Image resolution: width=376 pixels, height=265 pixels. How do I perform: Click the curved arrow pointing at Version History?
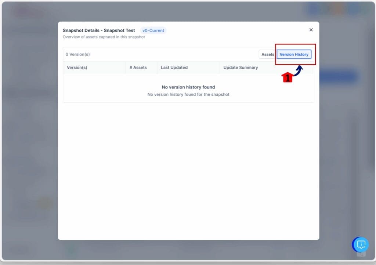tap(299, 70)
